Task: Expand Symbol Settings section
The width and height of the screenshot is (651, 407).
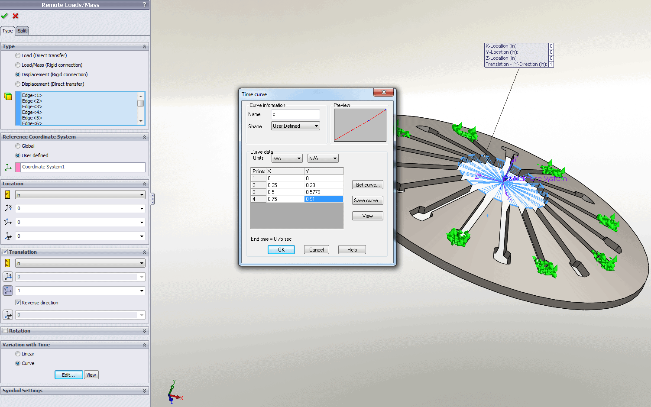Action: pyautogui.click(x=145, y=391)
